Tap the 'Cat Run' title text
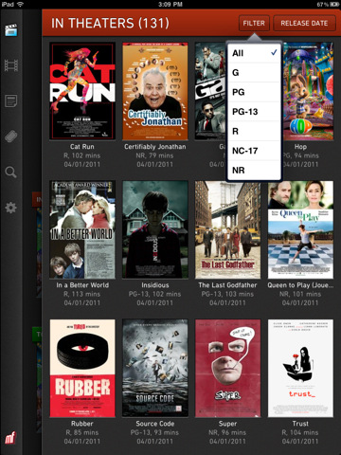This screenshot has width=341, height=455. pyautogui.click(x=82, y=147)
